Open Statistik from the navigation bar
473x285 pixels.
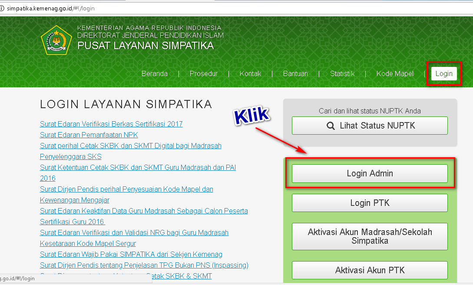point(342,73)
